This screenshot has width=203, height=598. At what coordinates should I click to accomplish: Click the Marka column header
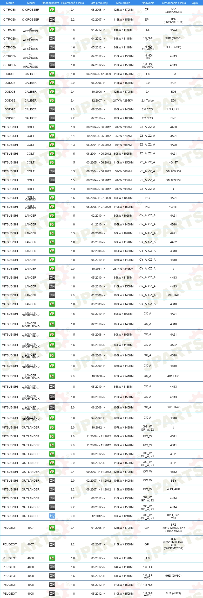(10, 3)
